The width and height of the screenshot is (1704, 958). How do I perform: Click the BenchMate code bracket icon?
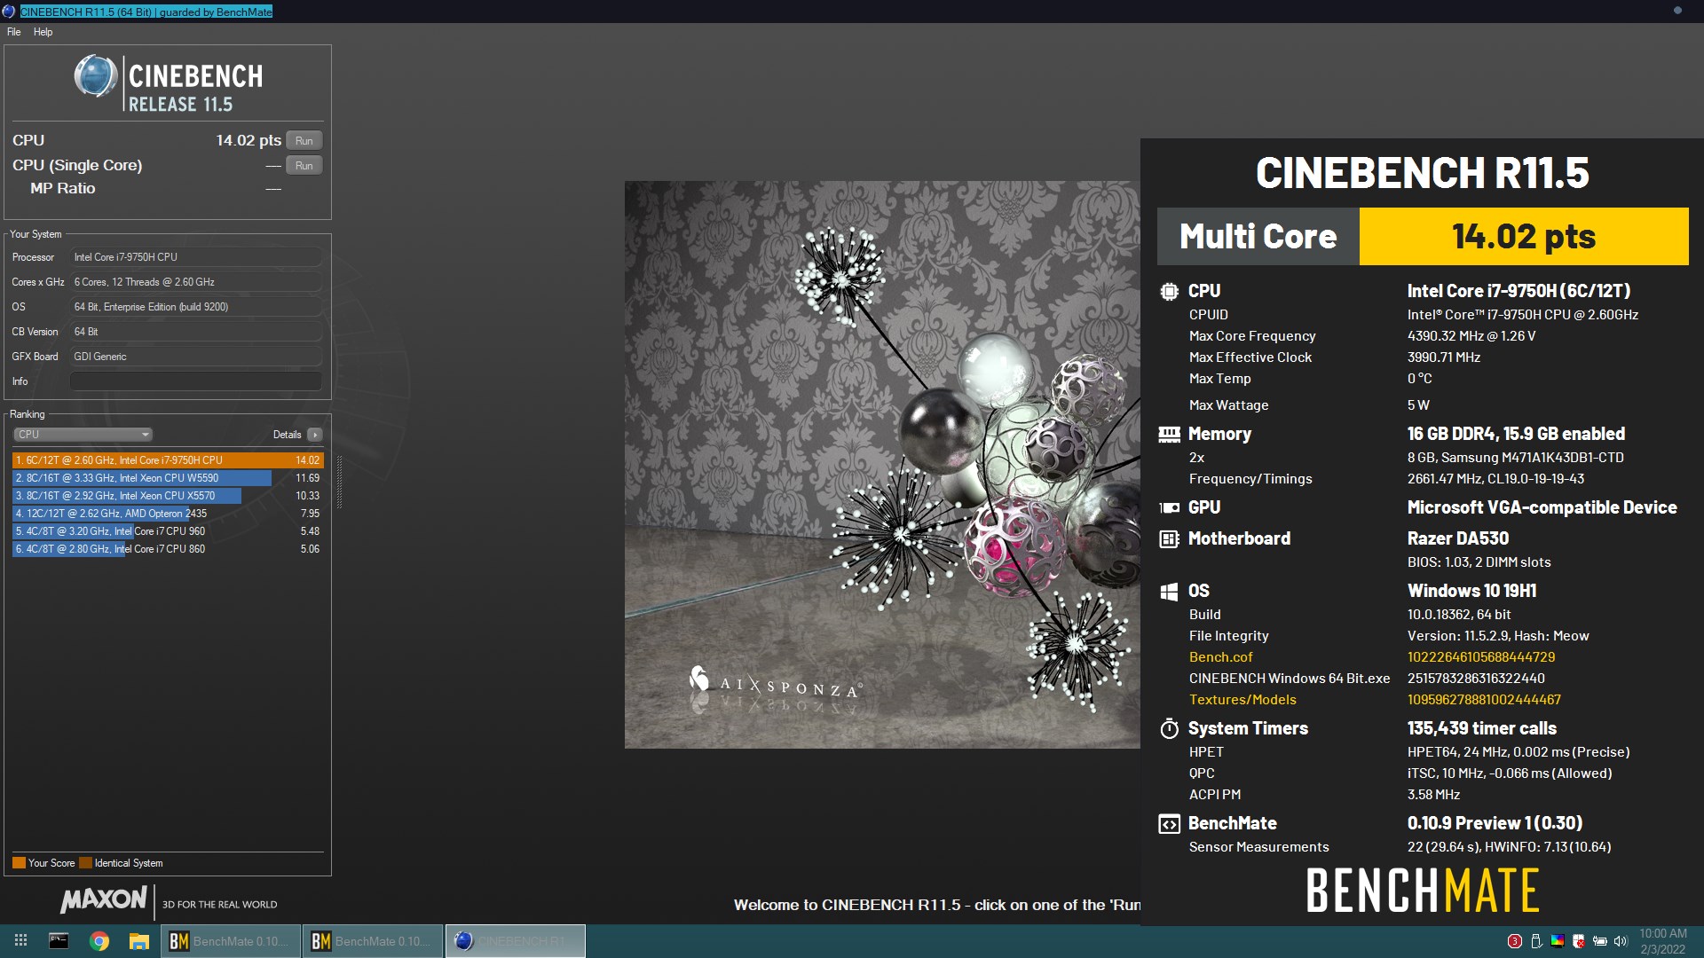pos(1169,824)
